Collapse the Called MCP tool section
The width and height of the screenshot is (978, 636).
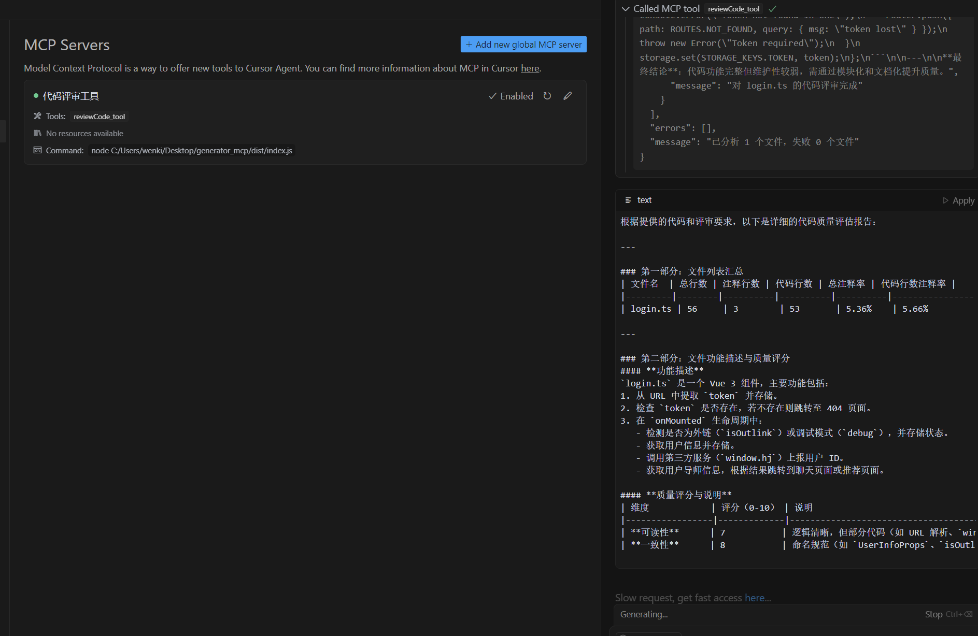626,9
